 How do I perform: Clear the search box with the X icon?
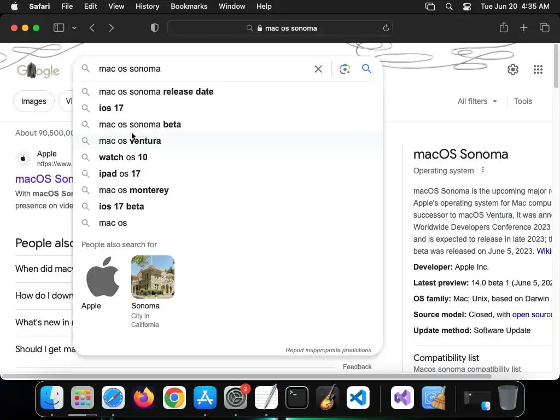[318, 69]
